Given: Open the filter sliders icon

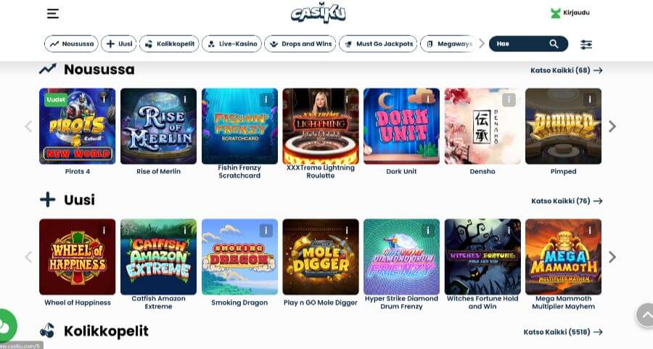Looking at the screenshot, I should (586, 44).
